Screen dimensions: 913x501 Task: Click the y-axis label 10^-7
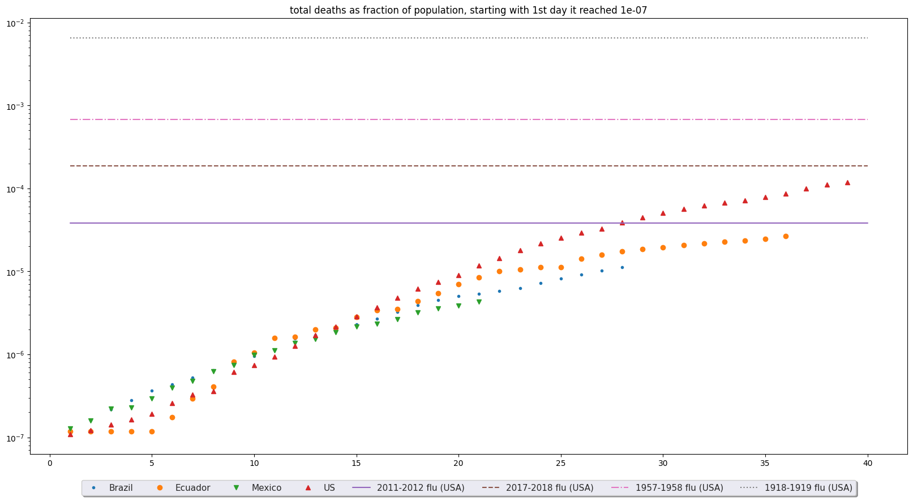(x=15, y=438)
